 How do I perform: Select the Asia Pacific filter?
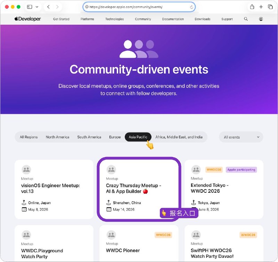(x=138, y=137)
